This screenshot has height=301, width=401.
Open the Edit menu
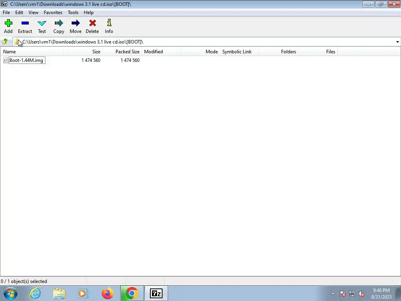pos(19,13)
